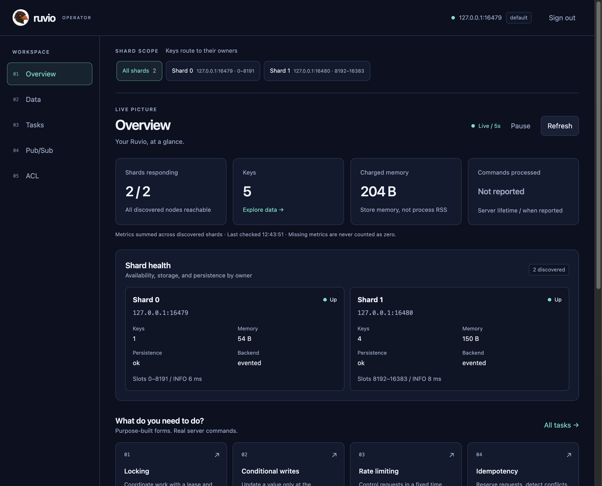Follow the Explore data link
Screen dimensions: 602x486
(x=263, y=210)
